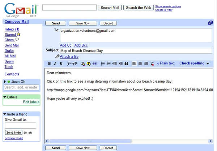
Task: Switch to Plain text mode
Action: coord(166,64)
